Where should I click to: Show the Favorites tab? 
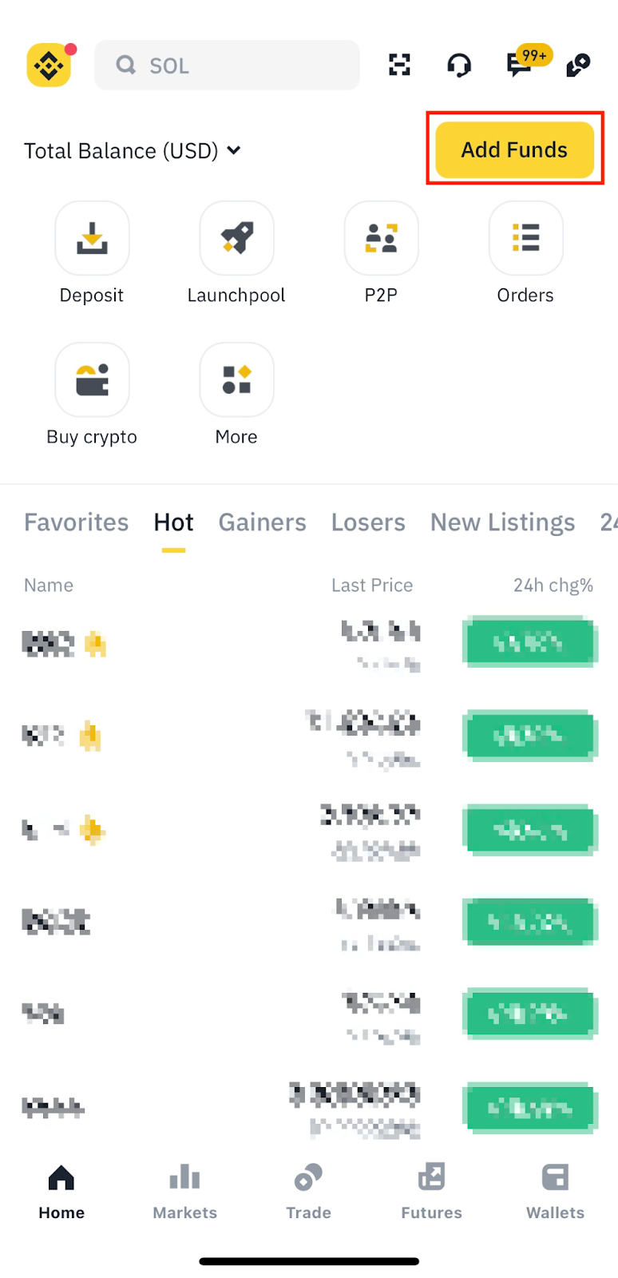(76, 522)
